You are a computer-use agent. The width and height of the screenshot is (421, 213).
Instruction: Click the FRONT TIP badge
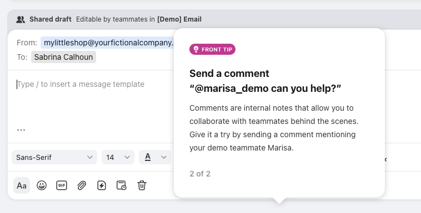coord(212,49)
